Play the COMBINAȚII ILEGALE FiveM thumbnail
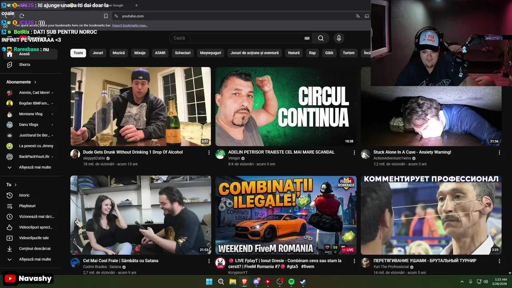 [x=286, y=215]
